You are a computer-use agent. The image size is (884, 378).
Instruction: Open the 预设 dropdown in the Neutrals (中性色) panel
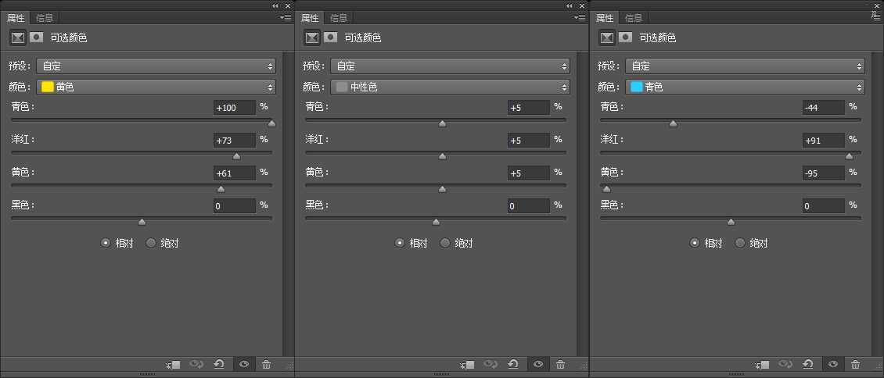click(450, 66)
